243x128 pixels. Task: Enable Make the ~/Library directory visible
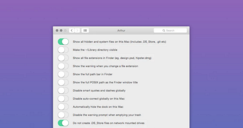coord(63,50)
